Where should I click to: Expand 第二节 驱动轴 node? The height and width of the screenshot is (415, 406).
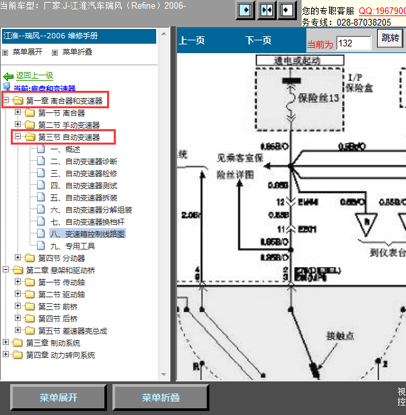pos(18,293)
